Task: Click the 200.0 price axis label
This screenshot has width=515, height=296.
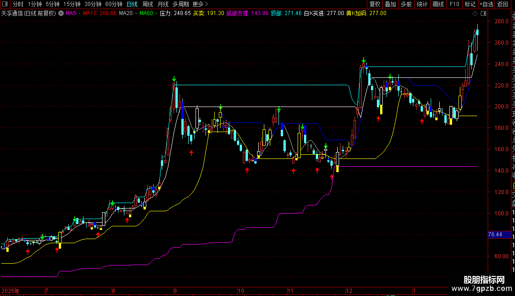Action: (x=501, y=107)
